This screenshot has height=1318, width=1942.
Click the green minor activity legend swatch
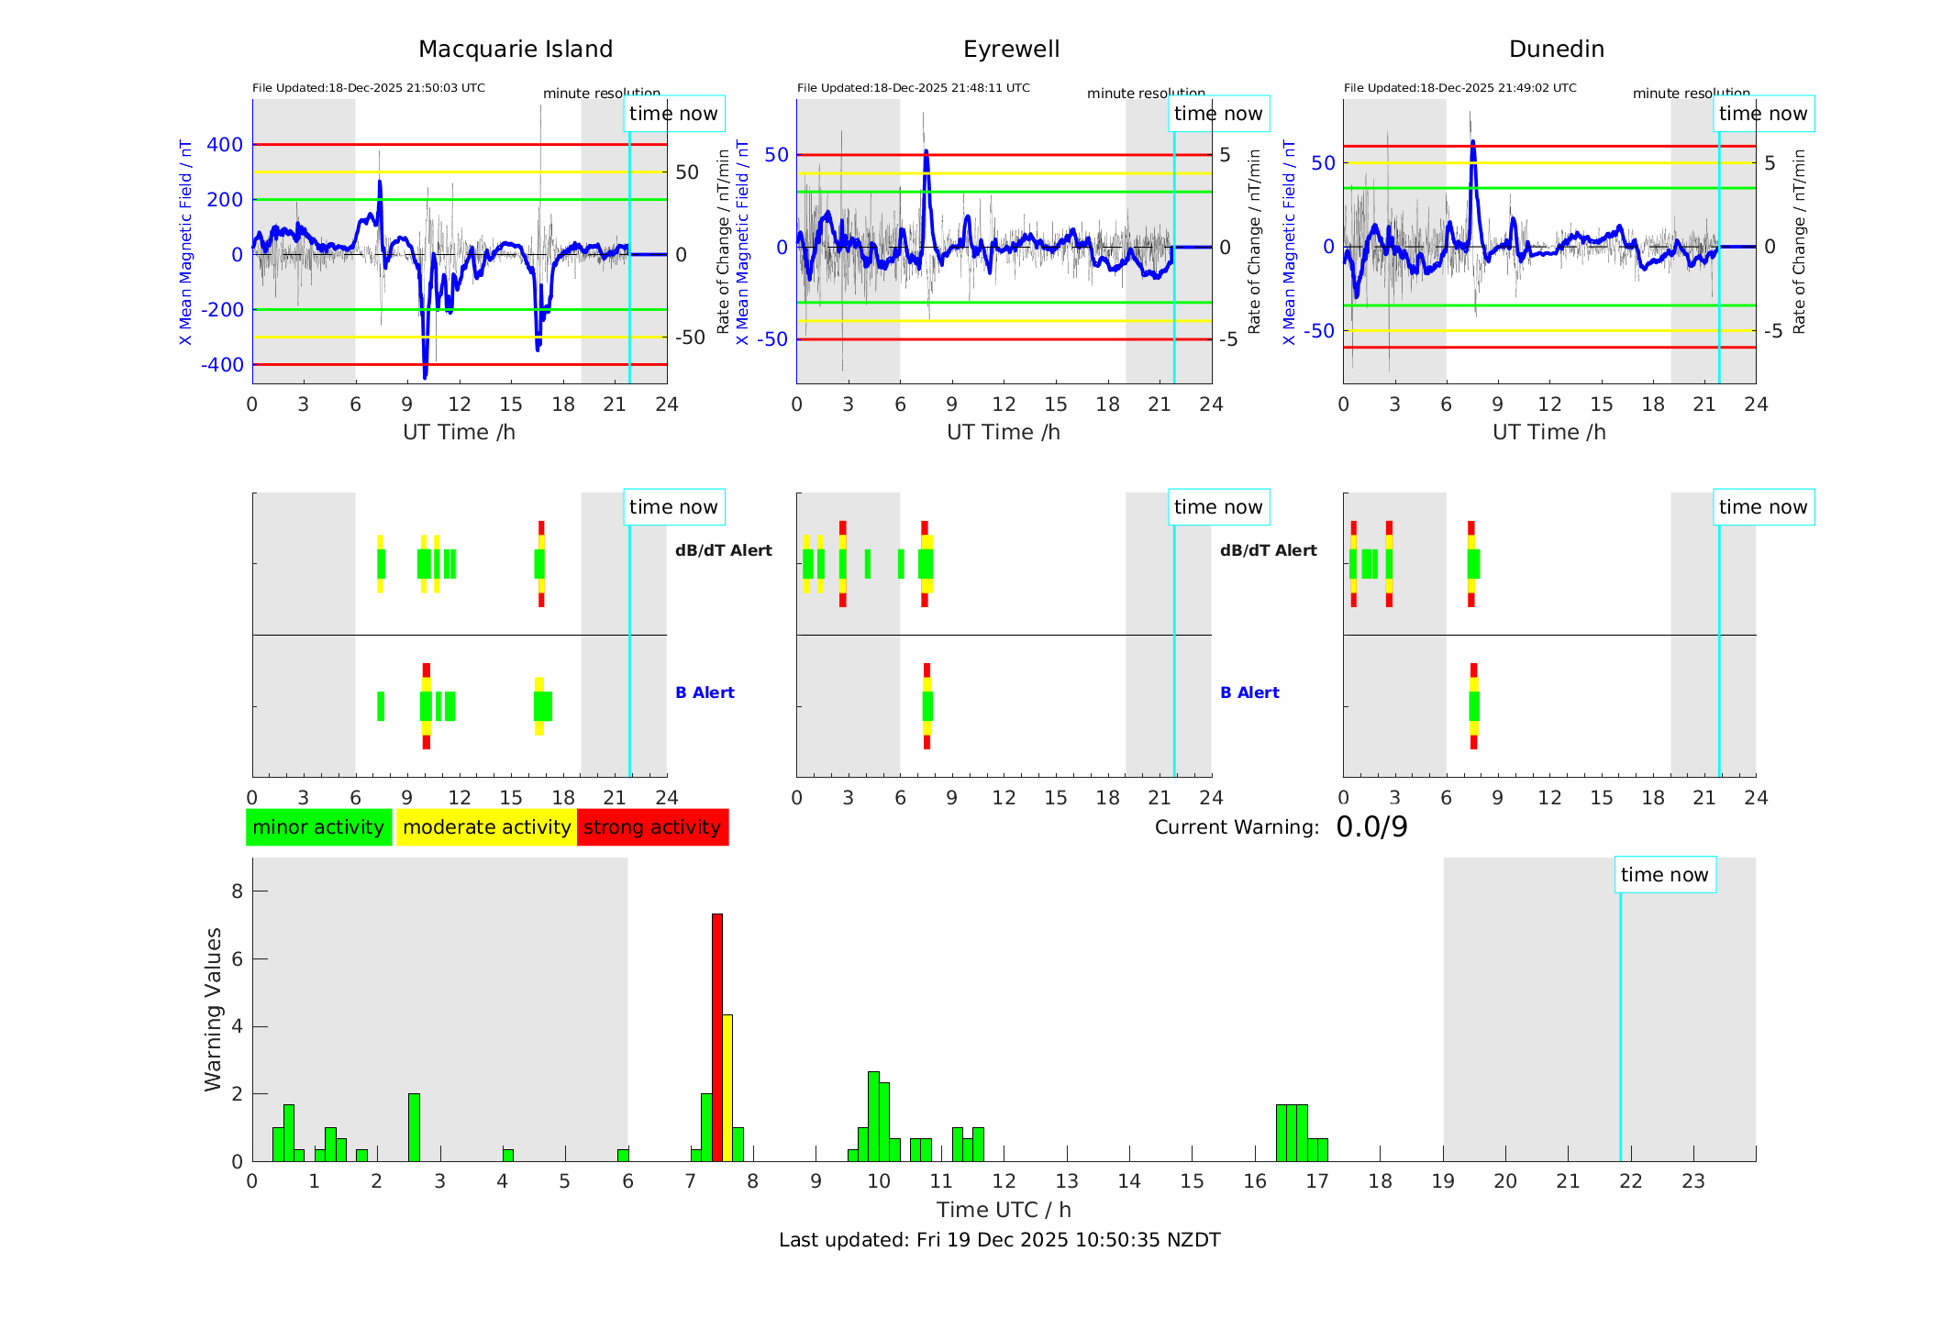click(318, 827)
